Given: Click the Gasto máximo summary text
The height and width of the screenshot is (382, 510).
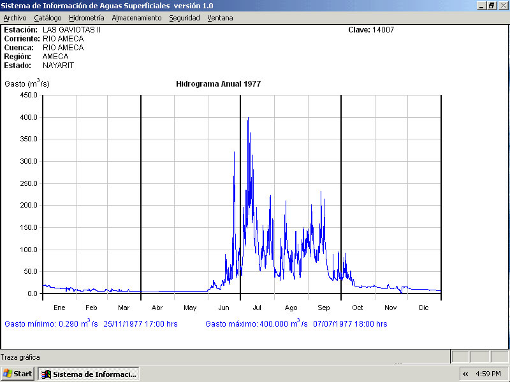Looking at the screenshot, I should (296, 323).
